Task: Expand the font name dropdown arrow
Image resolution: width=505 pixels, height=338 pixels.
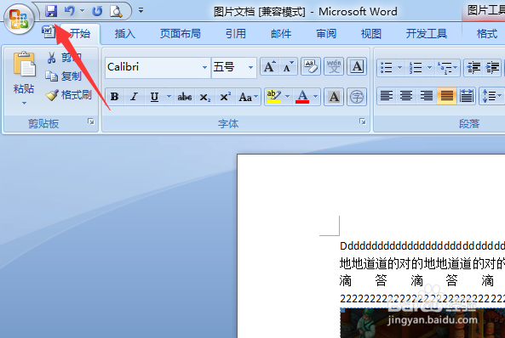Action: point(204,67)
